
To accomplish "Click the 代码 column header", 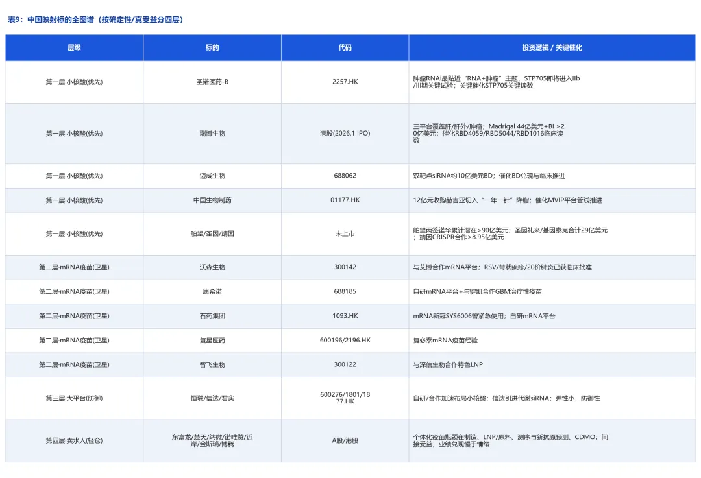I will coord(345,47).
